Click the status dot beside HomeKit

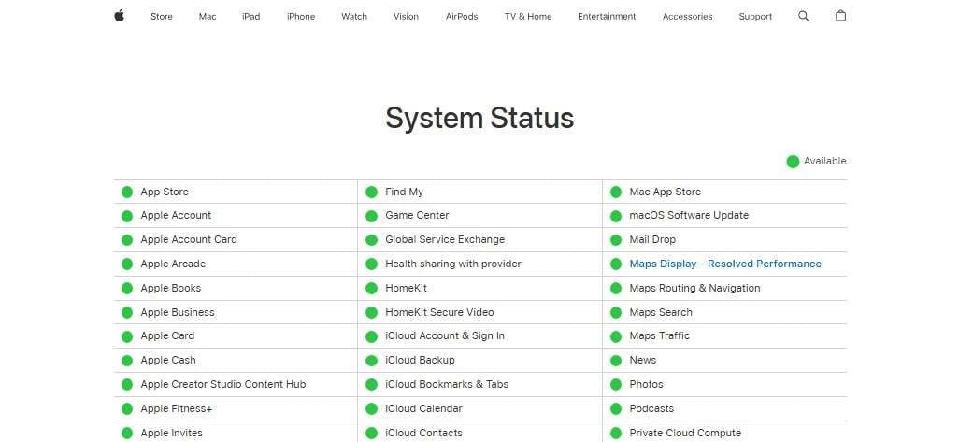pyautogui.click(x=371, y=288)
